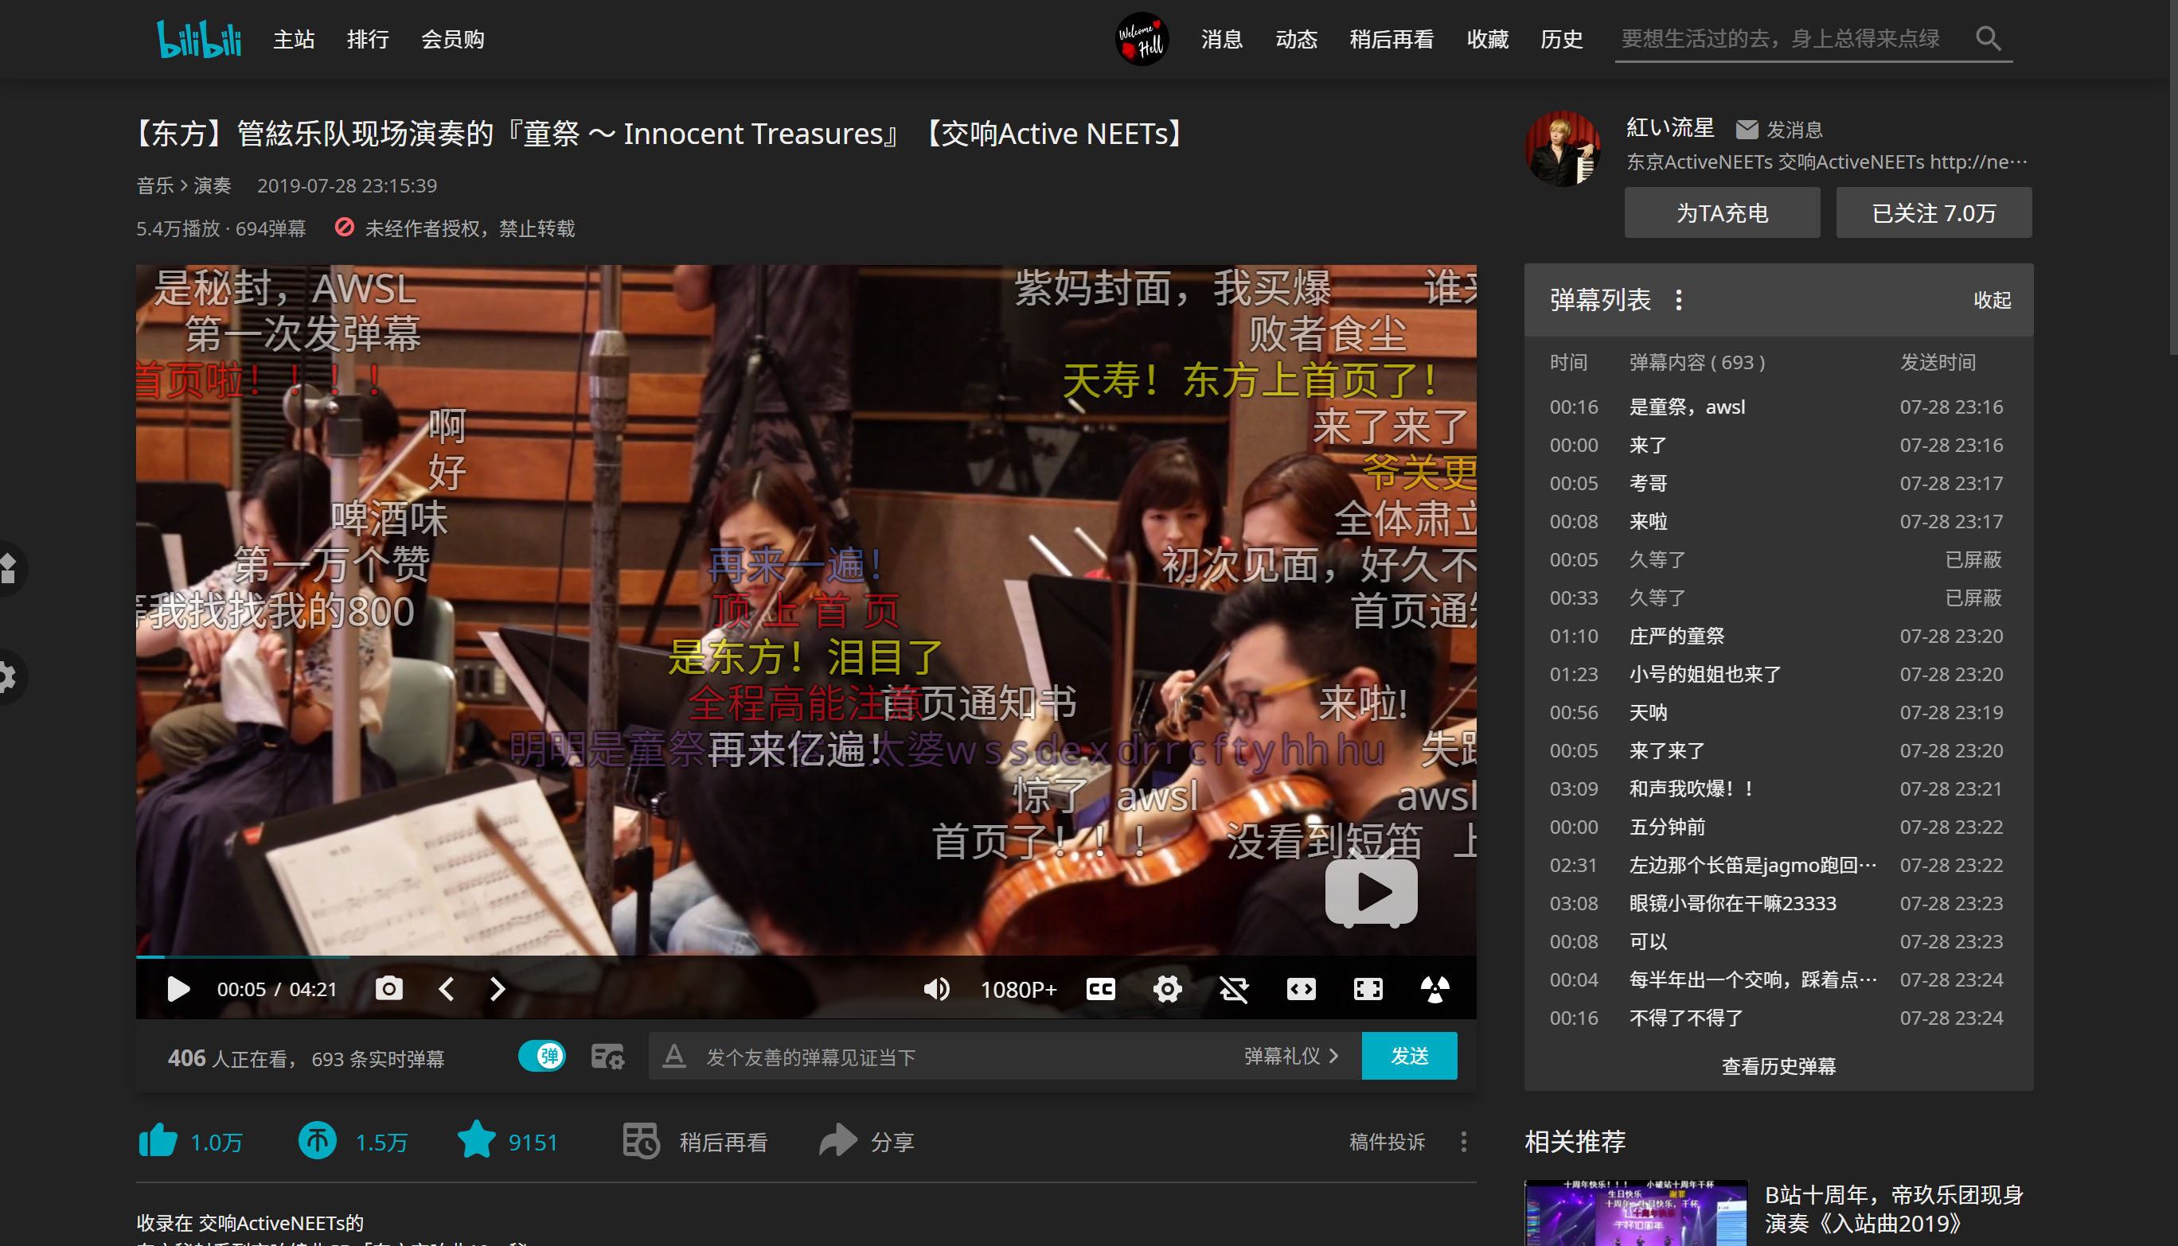Click the thumbs-up like icon
2178x1246 pixels.
click(x=158, y=1142)
